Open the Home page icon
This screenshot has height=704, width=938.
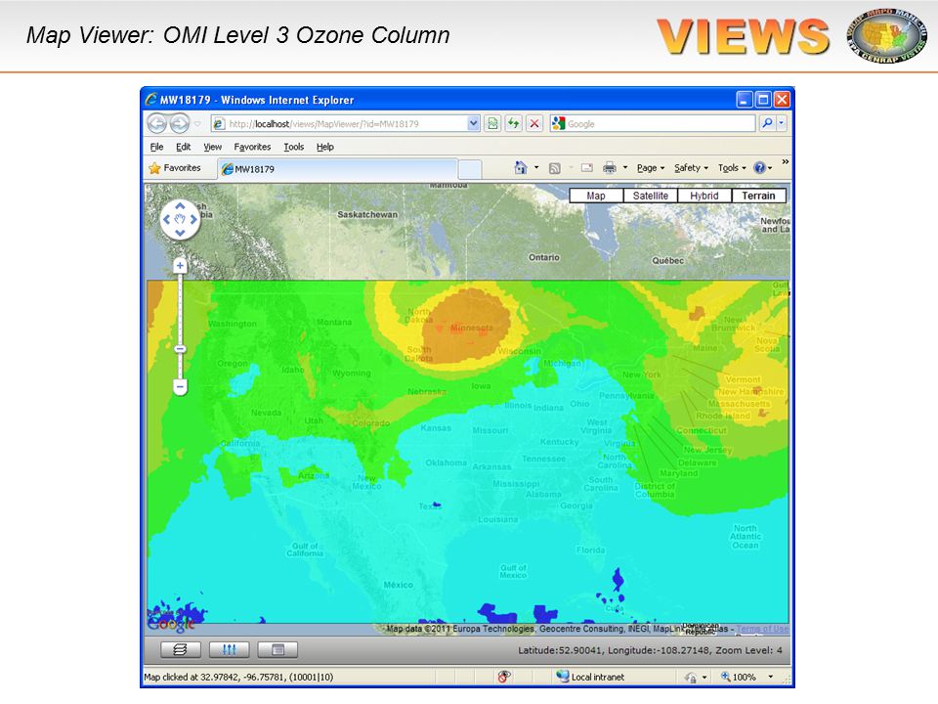(x=521, y=168)
